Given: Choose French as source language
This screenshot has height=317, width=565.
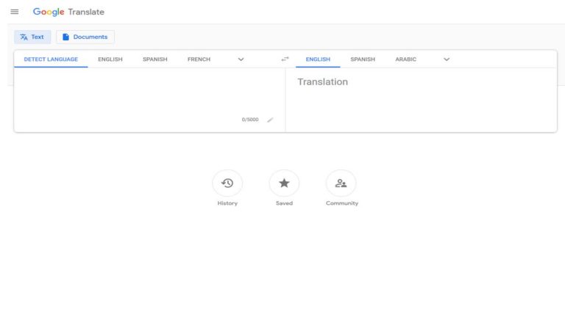Looking at the screenshot, I should (199, 59).
